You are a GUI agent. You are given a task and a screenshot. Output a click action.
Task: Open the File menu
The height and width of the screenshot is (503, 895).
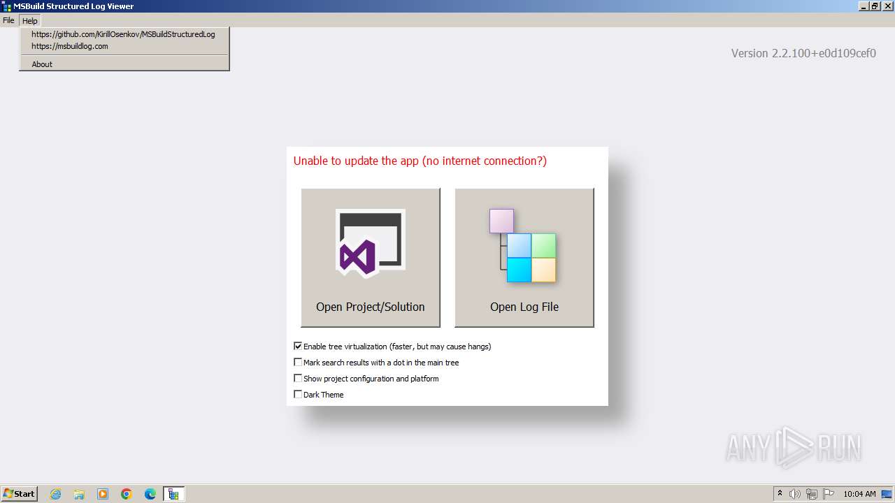(8, 21)
